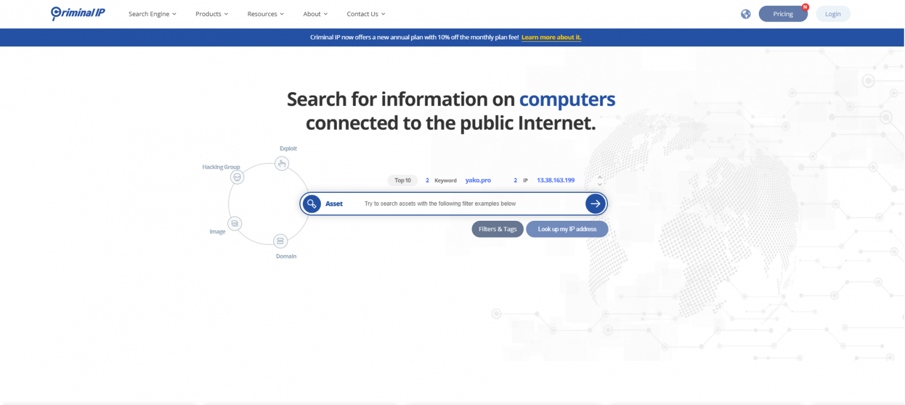The width and height of the screenshot is (905, 405).
Task: Click the Hacking Group skull icon
Action: pos(238,177)
